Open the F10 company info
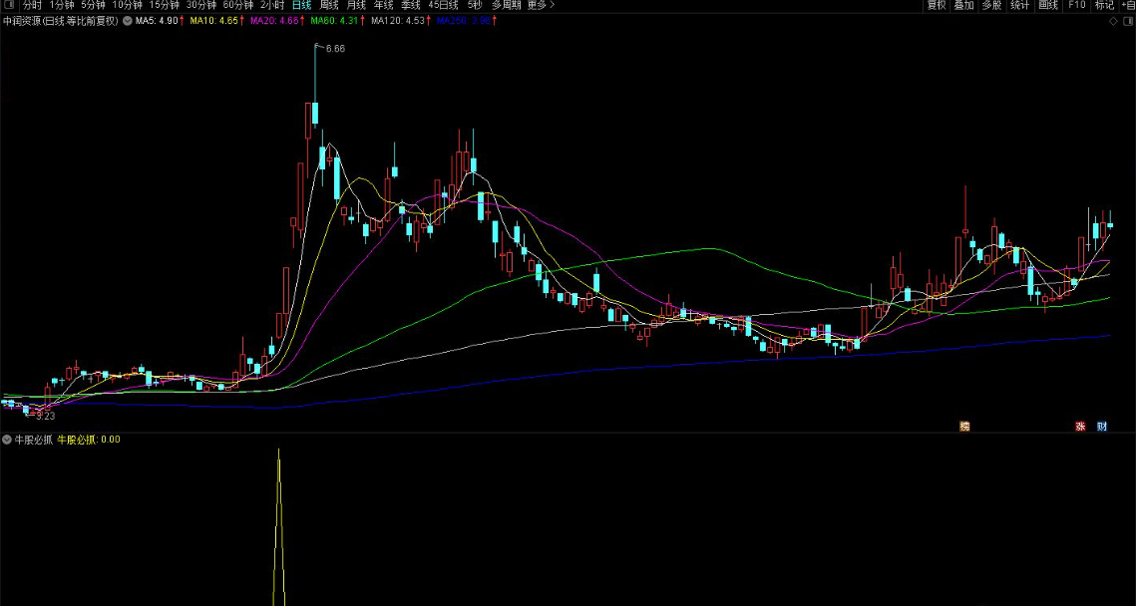 pos(1076,5)
